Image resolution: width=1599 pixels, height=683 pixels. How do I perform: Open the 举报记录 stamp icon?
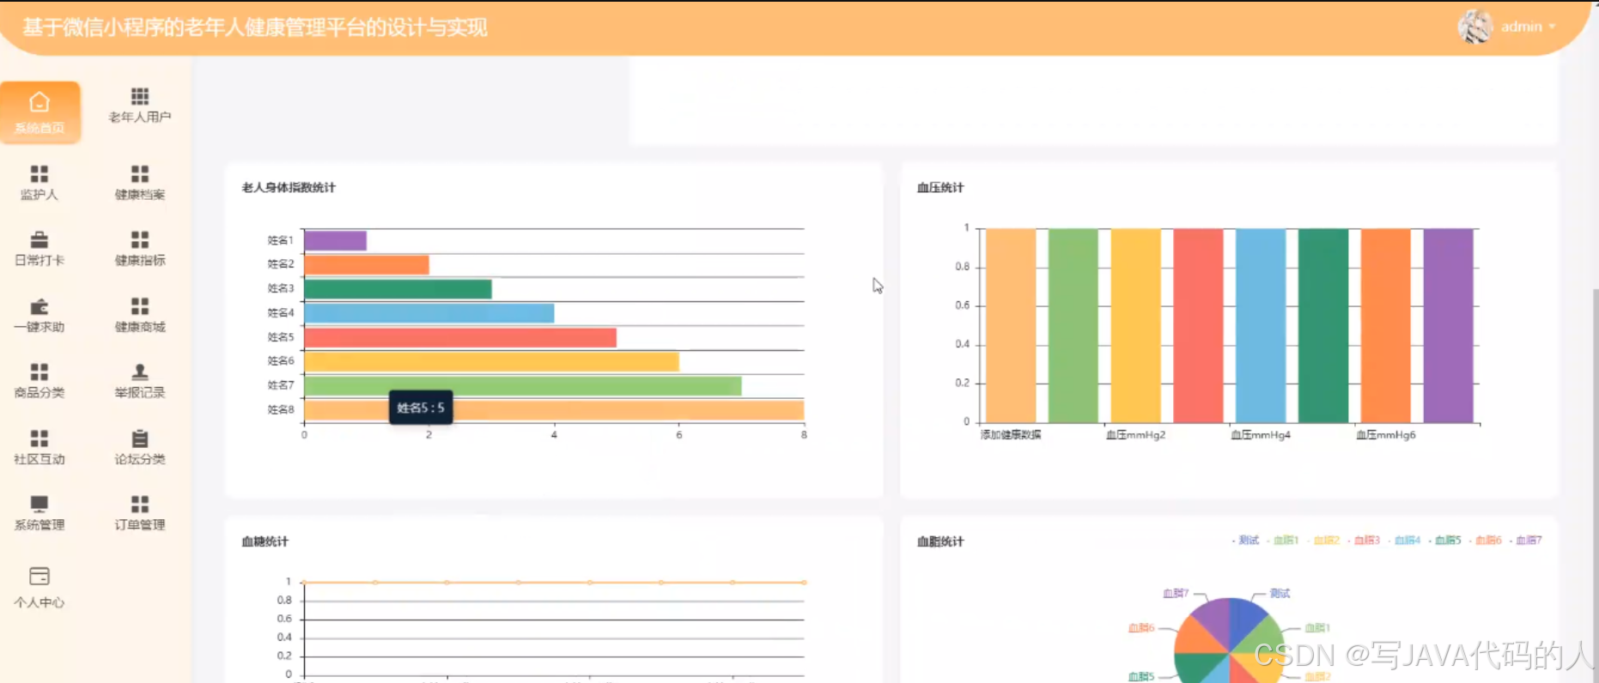[140, 372]
